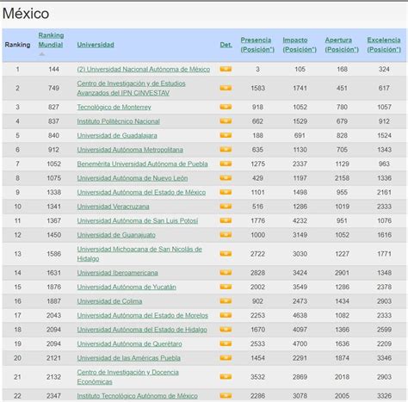Open details icon for Universidad Michoacana row
The height and width of the screenshot is (402, 408).
226,254
